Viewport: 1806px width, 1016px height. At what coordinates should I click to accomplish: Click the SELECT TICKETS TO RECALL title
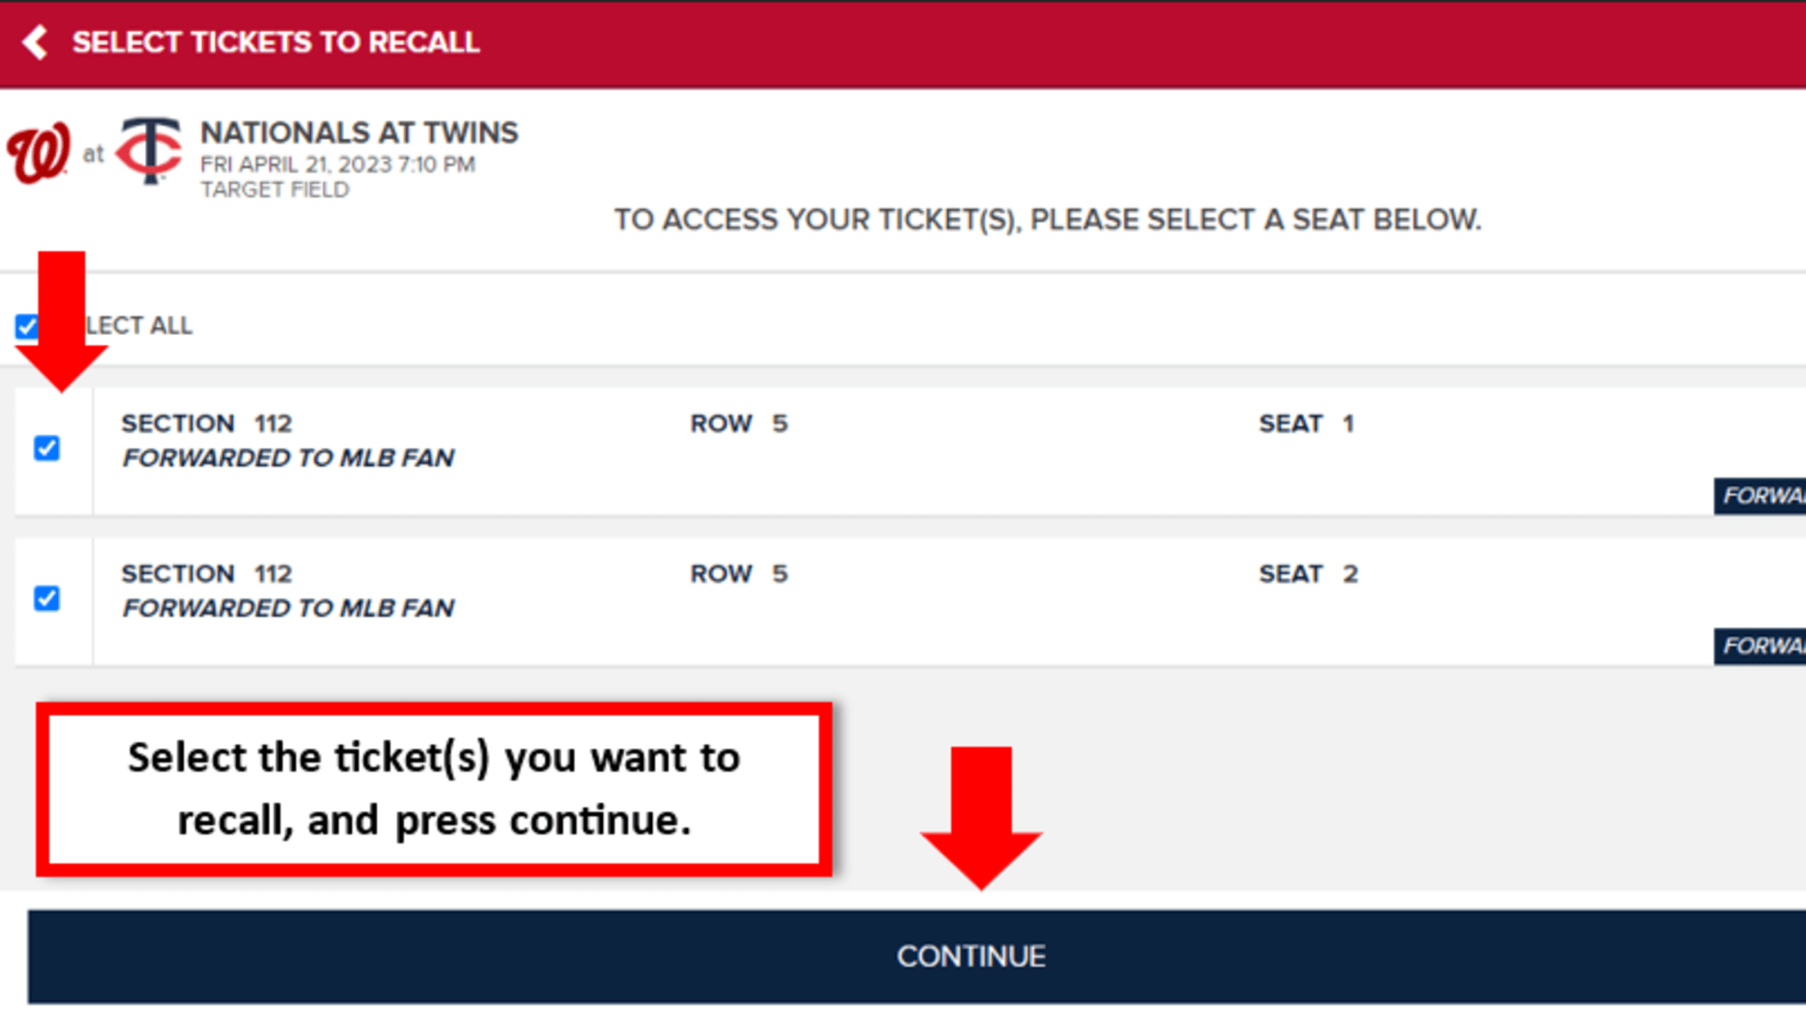pos(276,43)
